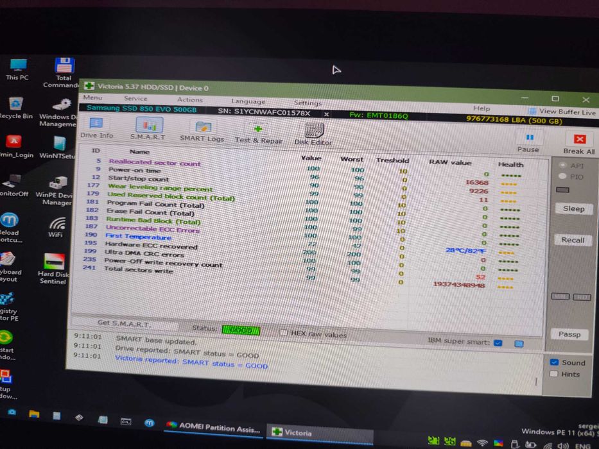This screenshot has width=599, height=449.
Task: Select the PIO radio button
Action: pyautogui.click(x=562, y=176)
